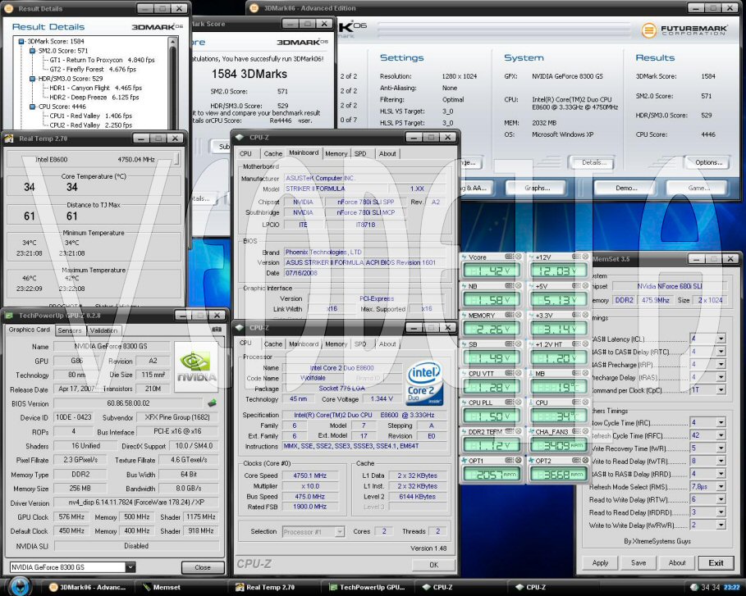Collapse the CPU Score tree node
The width and height of the screenshot is (746, 596).
(32, 107)
